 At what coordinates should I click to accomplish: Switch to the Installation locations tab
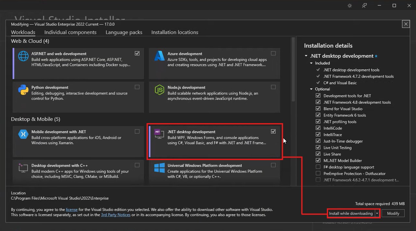tap(175, 32)
